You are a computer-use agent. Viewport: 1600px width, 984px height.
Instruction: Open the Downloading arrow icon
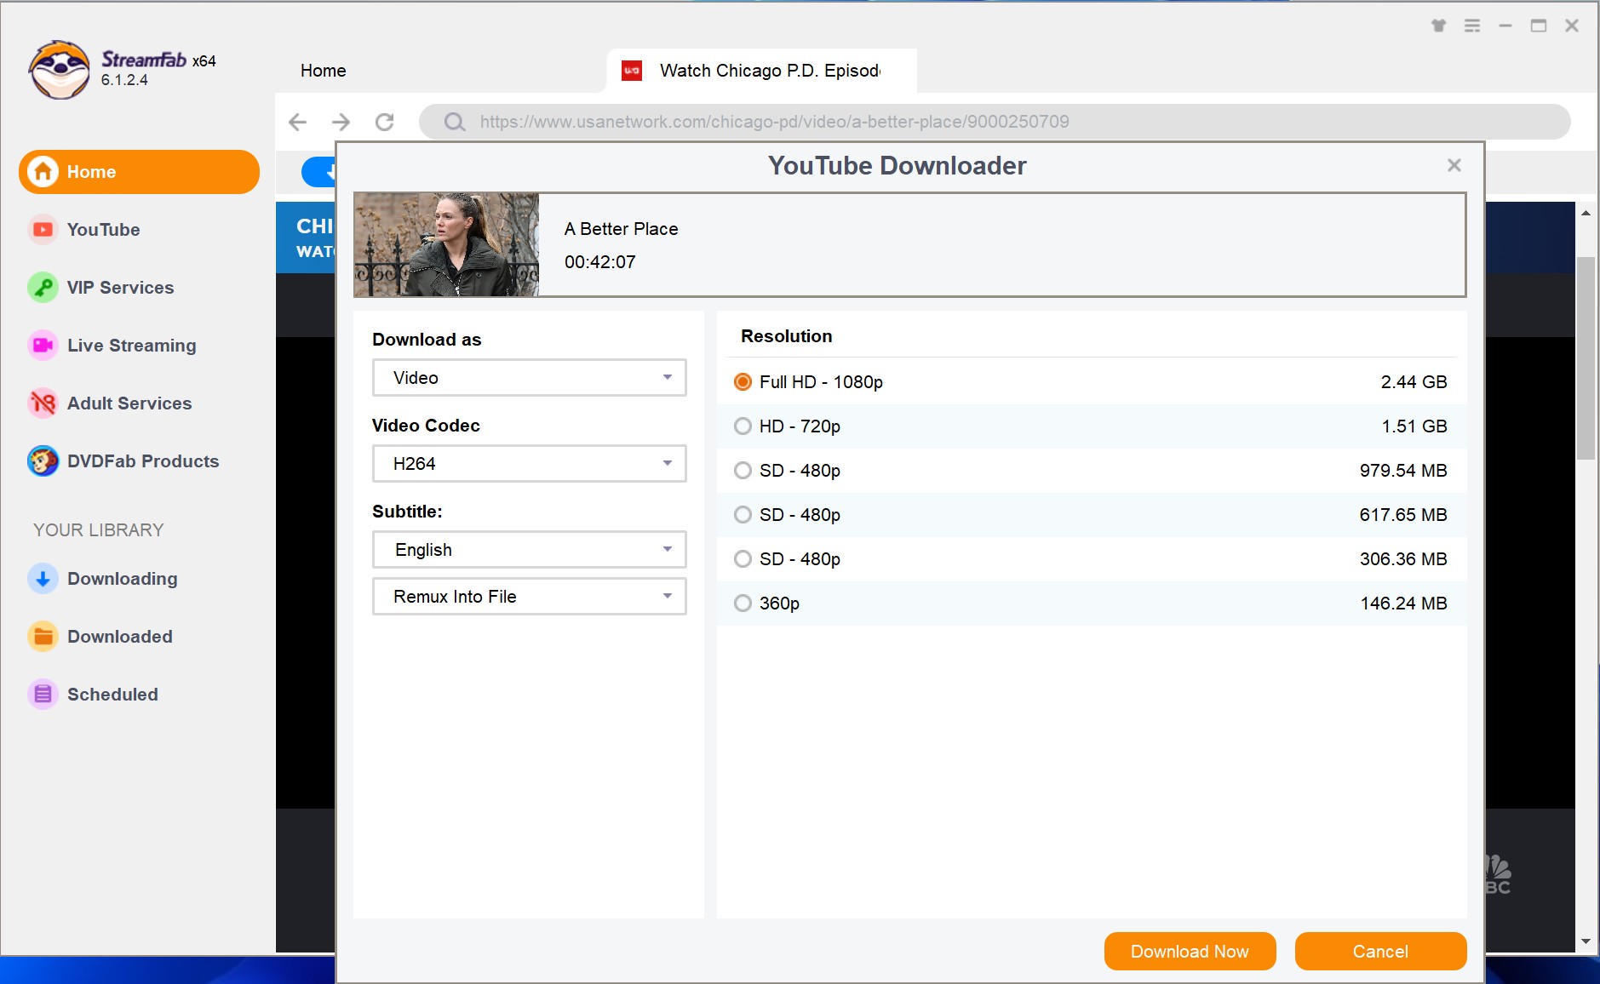tap(43, 579)
